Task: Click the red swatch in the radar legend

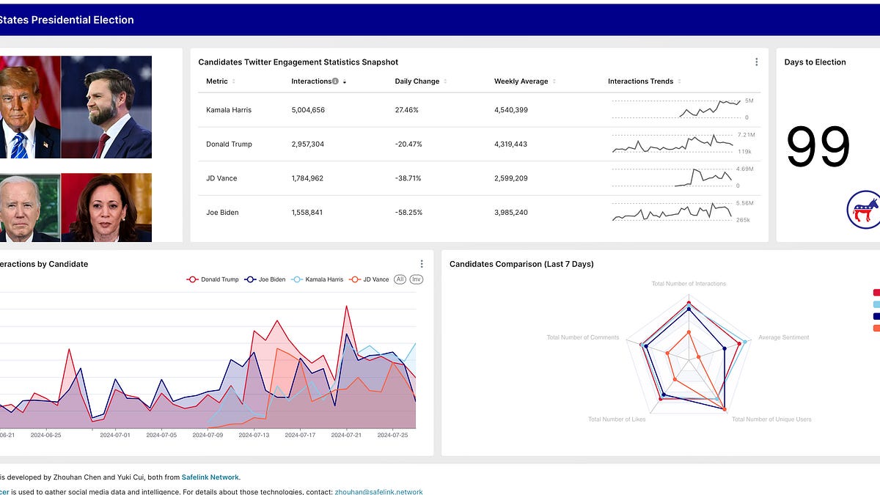Action: tap(876, 293)
